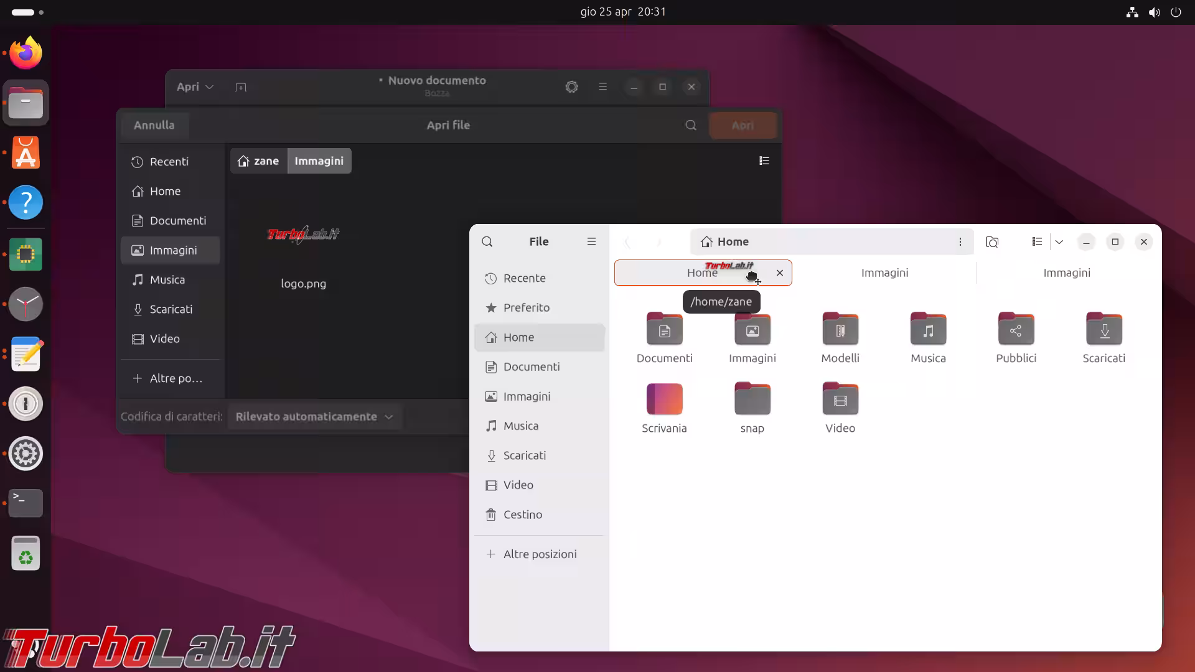The height and width of the screenshot is (672, 1195).
Task: Switch the Apri file dialog to list view
Action: pyautogui.click(x=764, y=161)
